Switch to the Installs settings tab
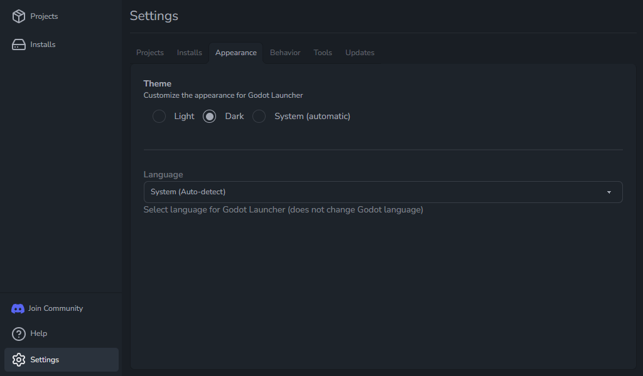 click(190, 53)
